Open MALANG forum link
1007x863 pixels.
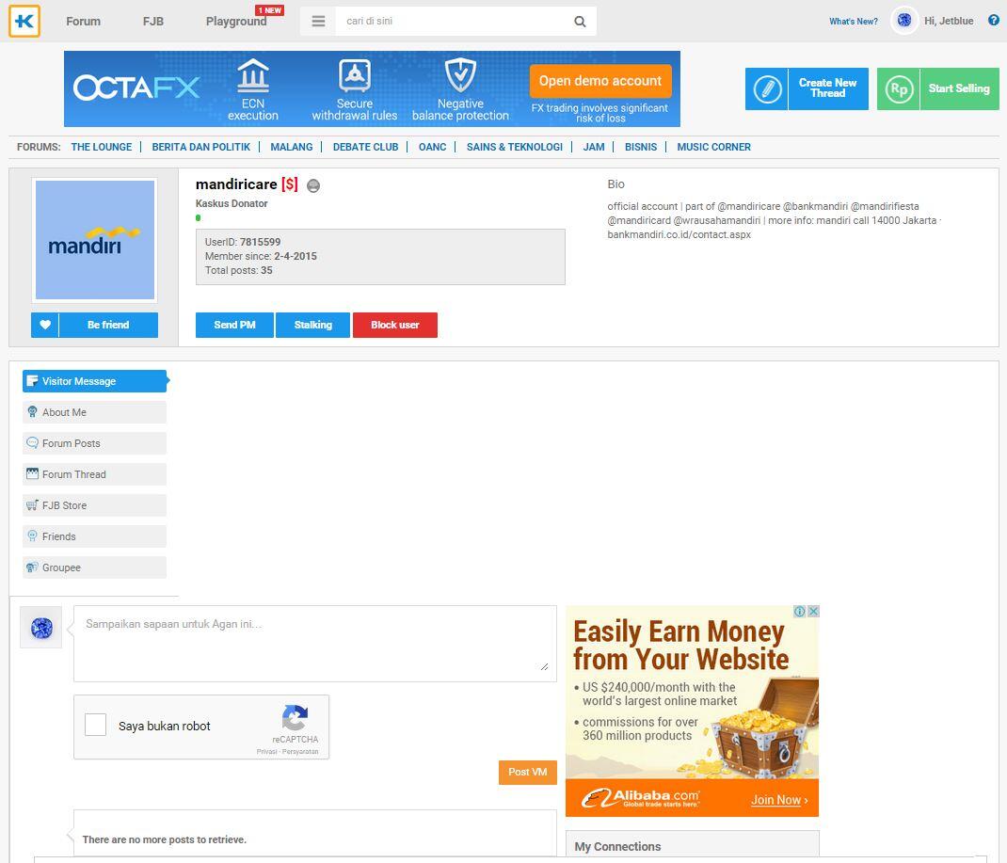[x=292, y=147]
